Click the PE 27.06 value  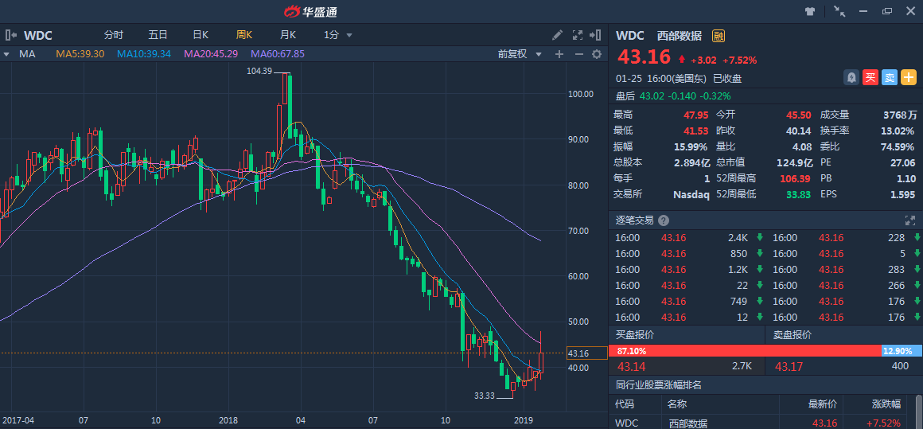click(x=903, y=162)
